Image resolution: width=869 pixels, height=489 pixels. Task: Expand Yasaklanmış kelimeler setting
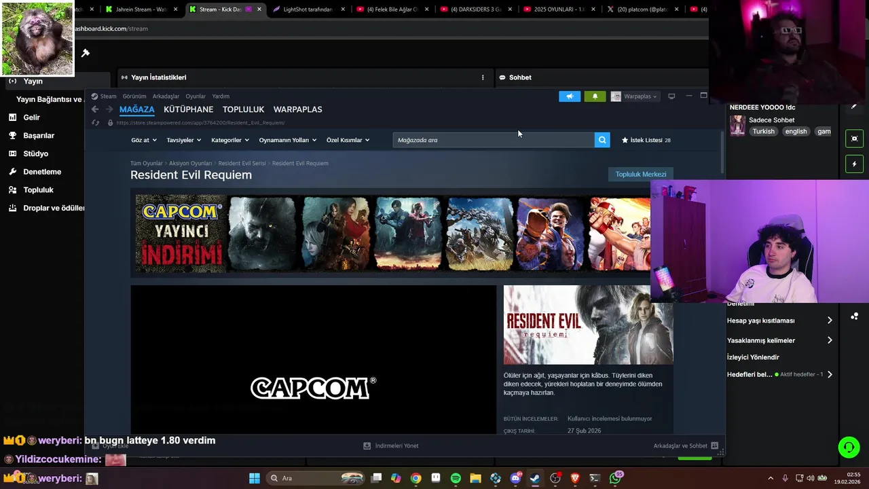coord(830,340)
